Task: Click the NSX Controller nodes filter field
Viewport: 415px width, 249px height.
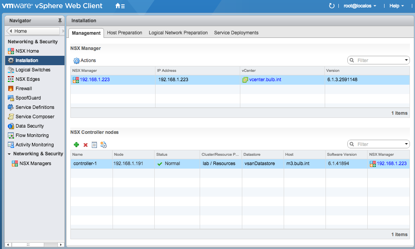Action: pyautogui.click(x=379, y=144)
